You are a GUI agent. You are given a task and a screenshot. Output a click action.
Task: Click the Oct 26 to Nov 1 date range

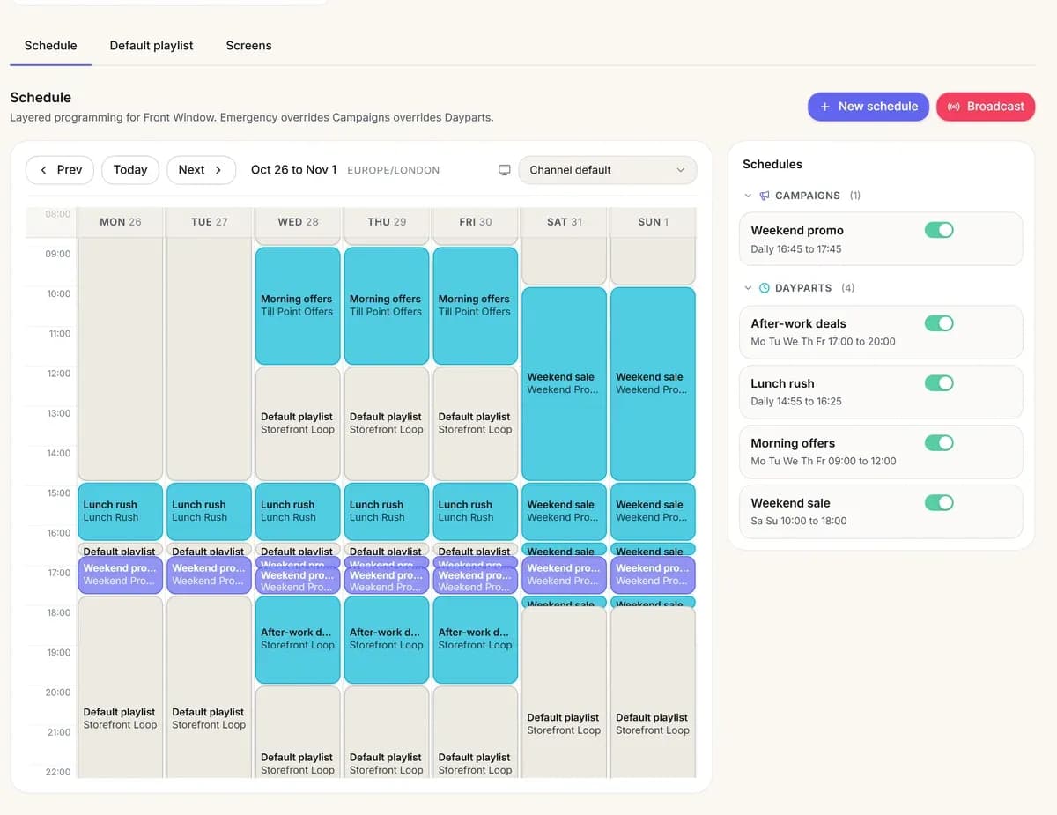(x=293, y=170)
